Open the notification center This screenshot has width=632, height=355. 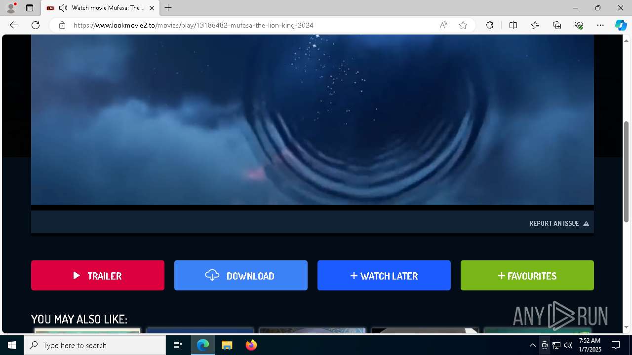click(x=616, y=345)
